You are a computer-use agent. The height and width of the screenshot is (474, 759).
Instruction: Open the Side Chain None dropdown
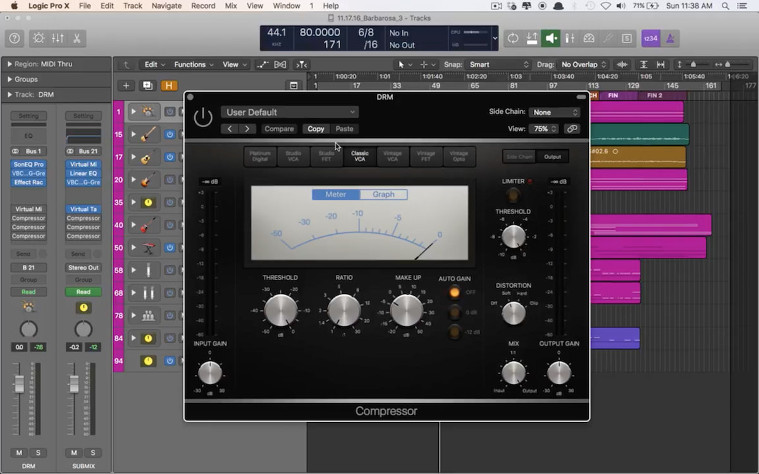[554, 112]
